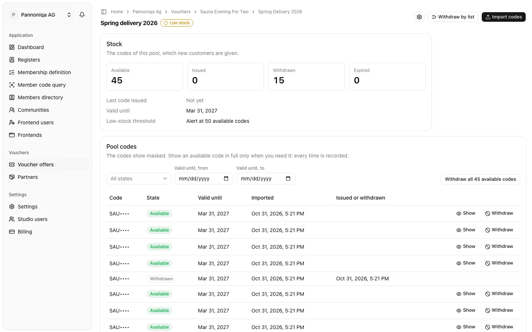The width and height of the screenshot is (532, 332).
Task: Click the Member code query scan icon
Action: [x=12, y=85]
